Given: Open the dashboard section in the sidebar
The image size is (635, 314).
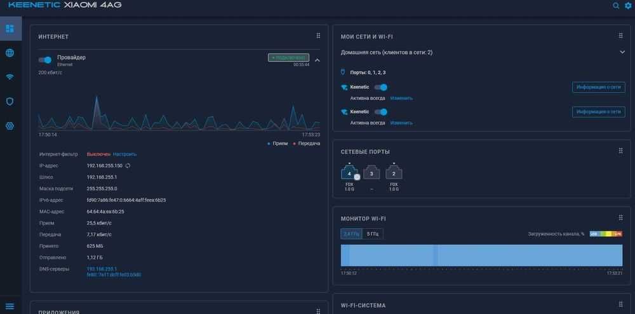Looking at the screenshot, I should tap(10, 29).
